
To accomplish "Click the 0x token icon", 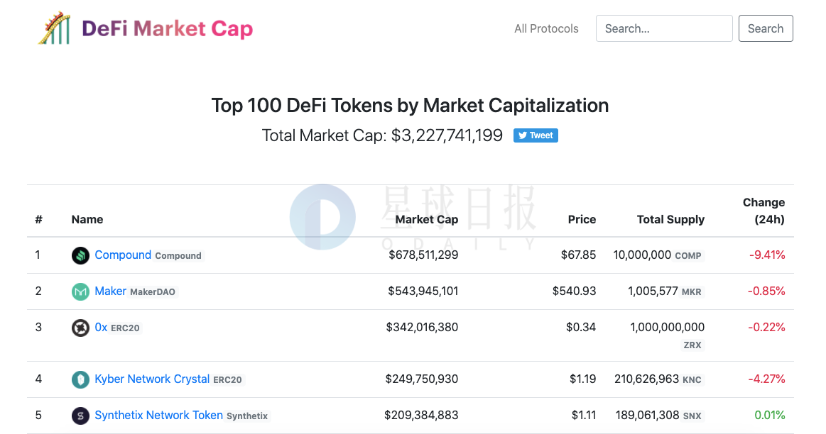I will coord(80,328).
